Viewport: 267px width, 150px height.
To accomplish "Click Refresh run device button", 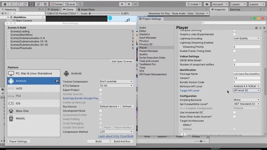I will 127,107.
